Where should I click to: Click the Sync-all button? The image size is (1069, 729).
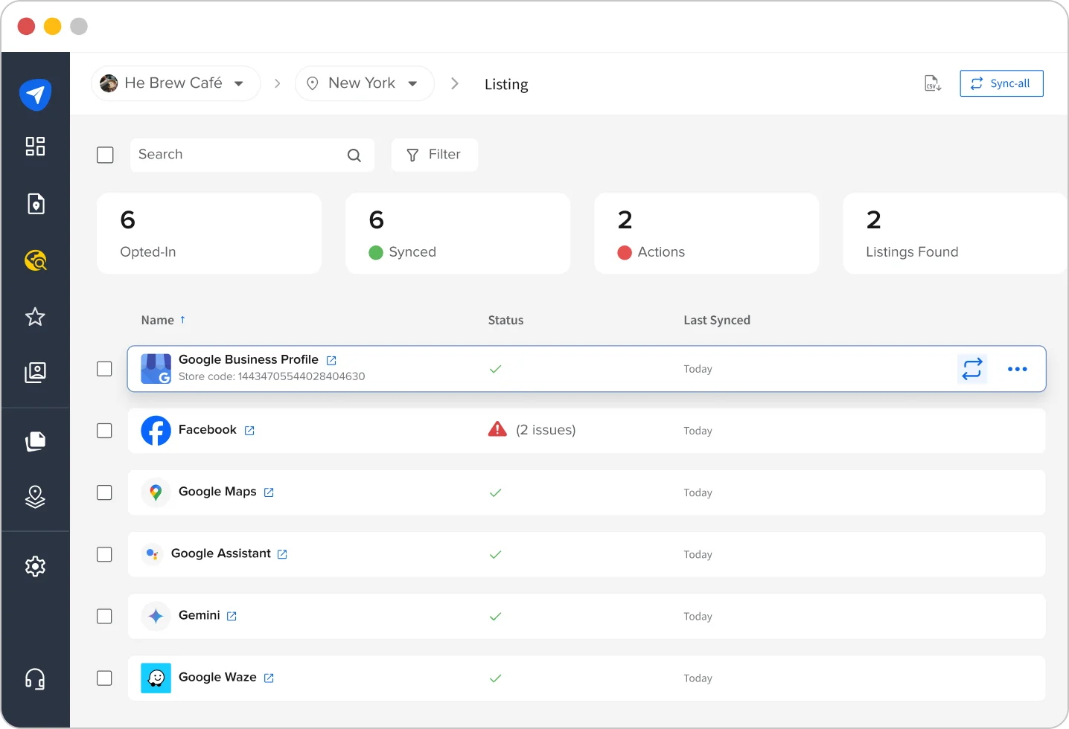pyautogui.click(x=1001, y=83)
